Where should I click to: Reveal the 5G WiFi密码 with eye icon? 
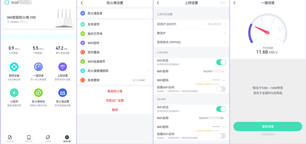point(224,127)
